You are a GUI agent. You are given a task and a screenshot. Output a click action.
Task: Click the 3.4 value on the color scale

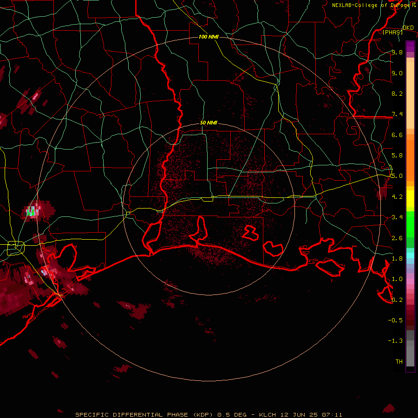point(397,217)
